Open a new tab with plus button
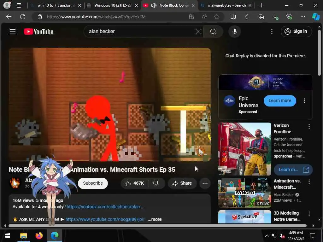 261,5
